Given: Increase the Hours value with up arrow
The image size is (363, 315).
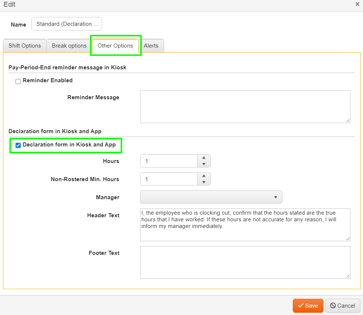Looking at the screenshot, I should point(204,158).
